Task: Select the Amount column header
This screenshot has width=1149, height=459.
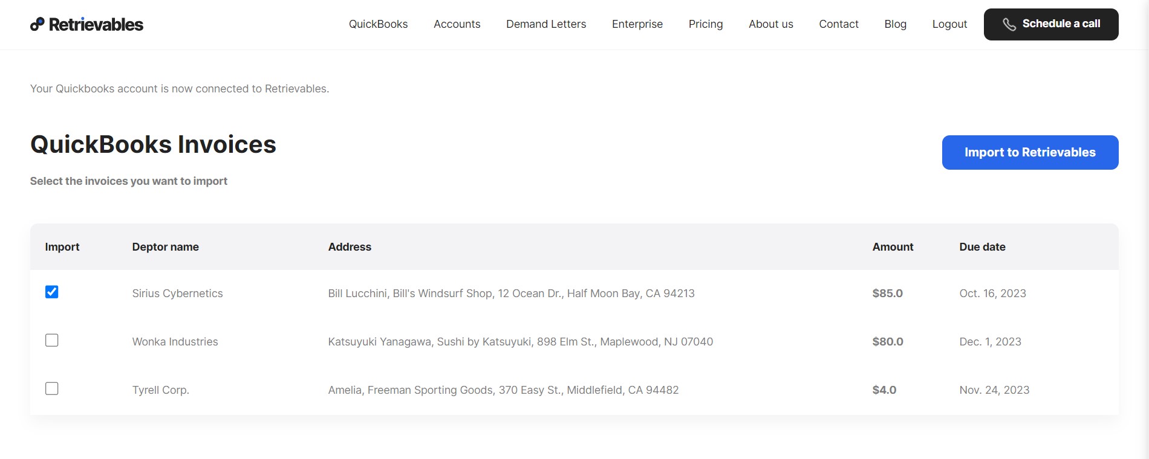Action: 893,247
